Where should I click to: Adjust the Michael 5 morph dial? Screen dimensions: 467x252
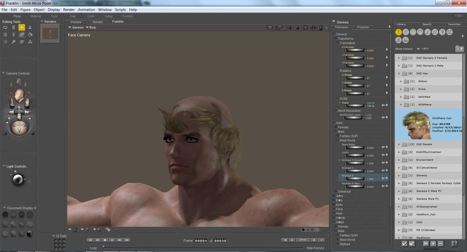coord(354,178)
